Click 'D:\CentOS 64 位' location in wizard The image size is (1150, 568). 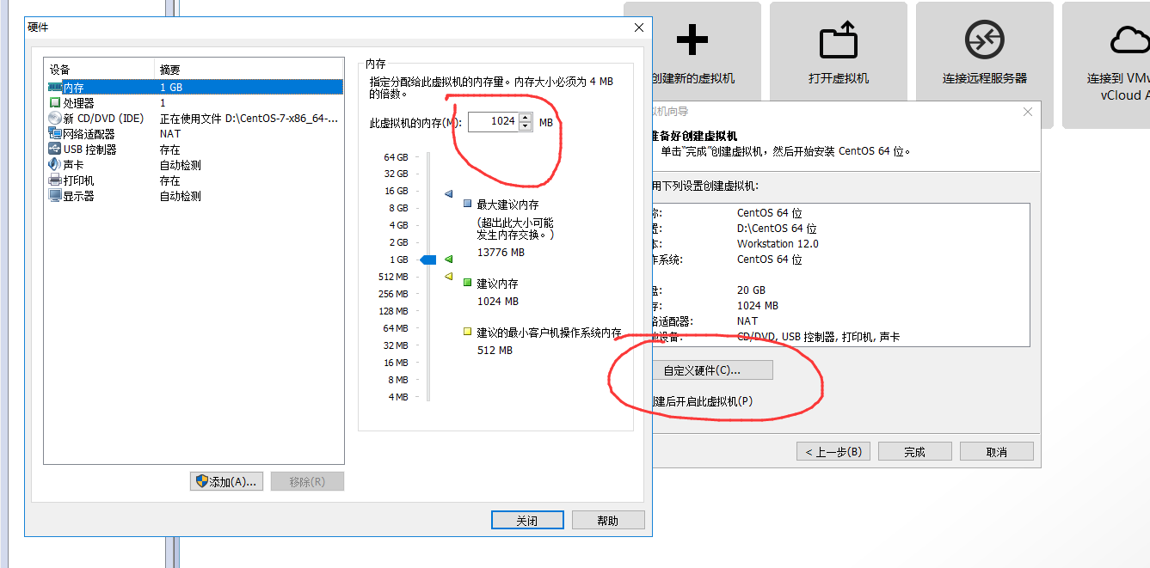coord(777,229)
